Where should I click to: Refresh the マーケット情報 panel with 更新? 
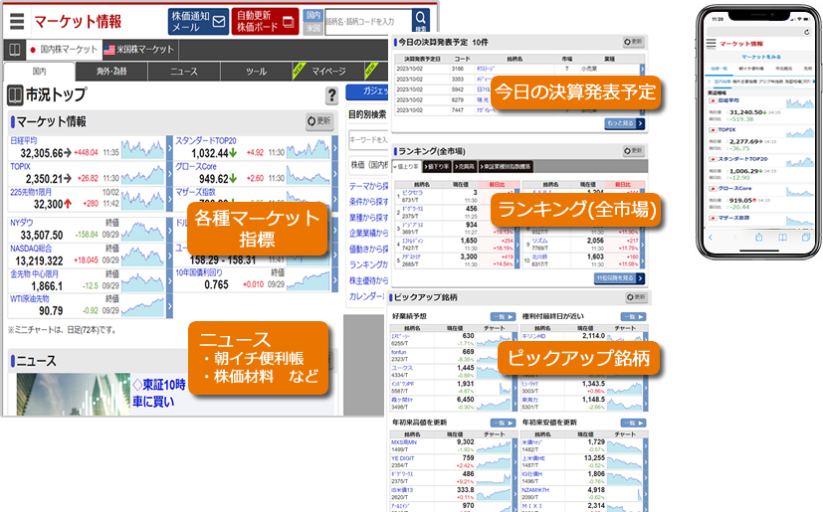pos(318,120)
